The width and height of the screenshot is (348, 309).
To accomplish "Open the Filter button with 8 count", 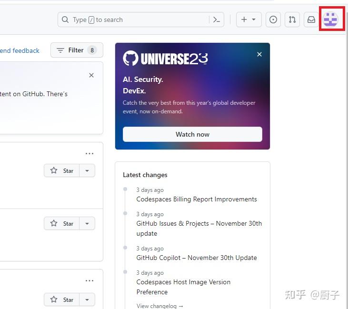I will tap(77, 50).
